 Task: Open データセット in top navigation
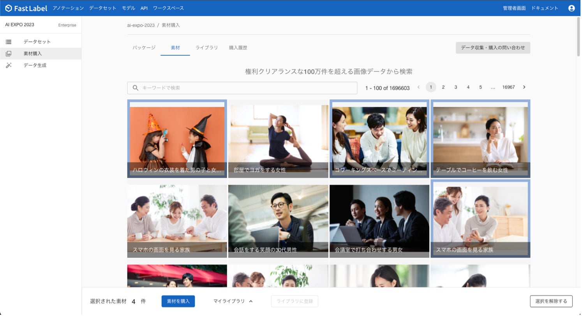click(103, 8)
